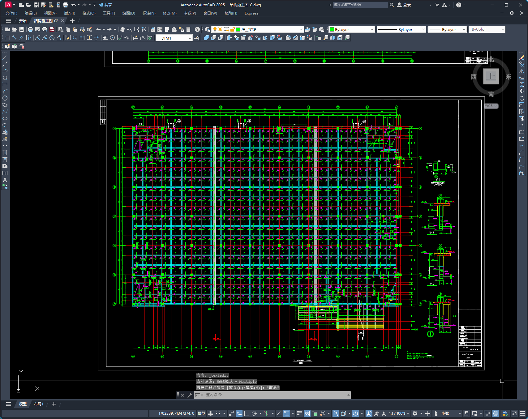Select the Circle draw tool

pyautogui.click(x=5, y=98)
